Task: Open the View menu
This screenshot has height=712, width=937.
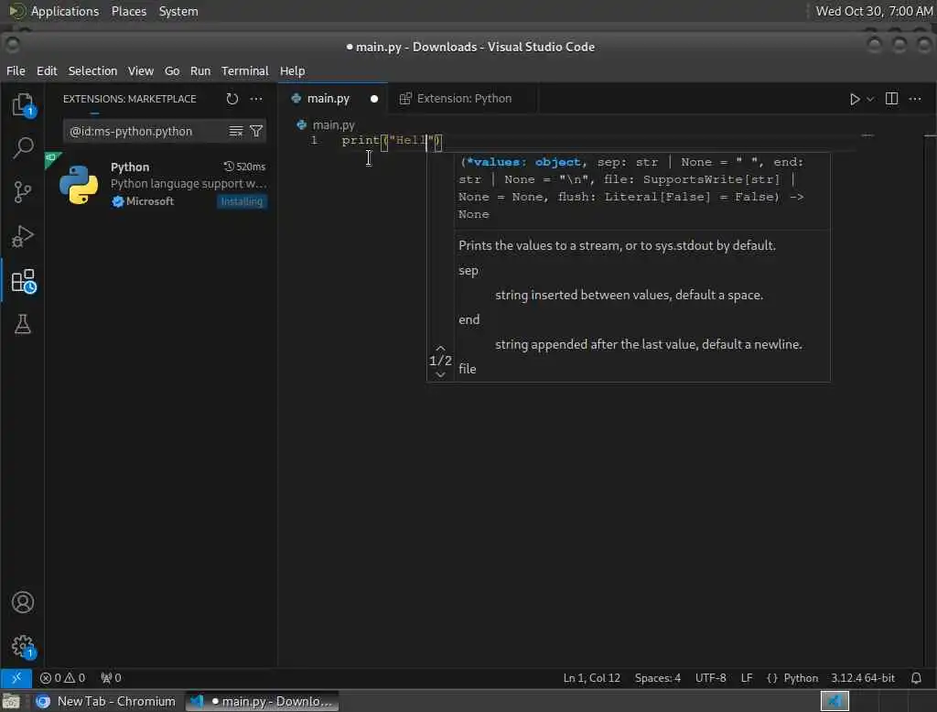Action: coord(140,70)
